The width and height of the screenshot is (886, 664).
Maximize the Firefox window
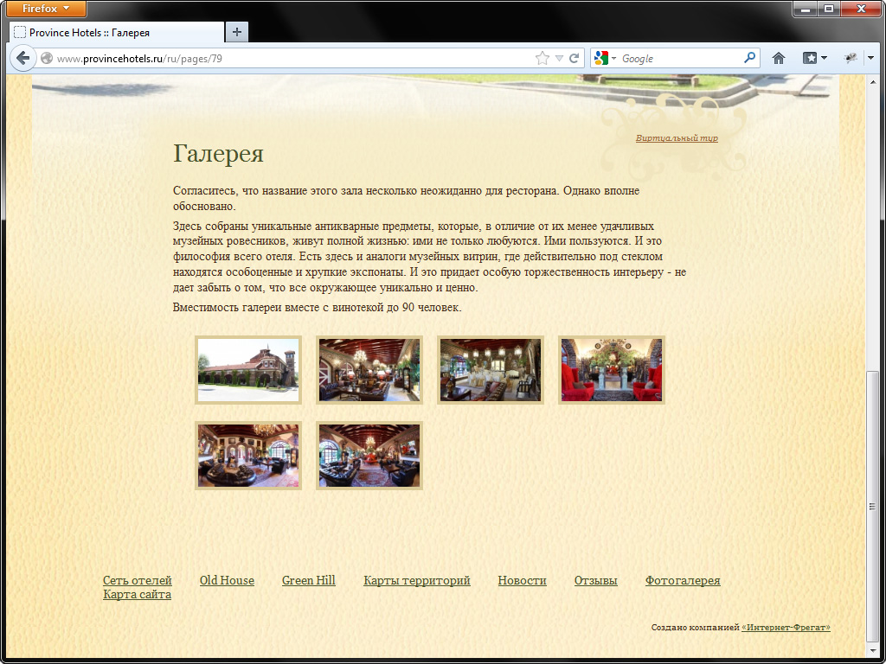coord(828,9)
